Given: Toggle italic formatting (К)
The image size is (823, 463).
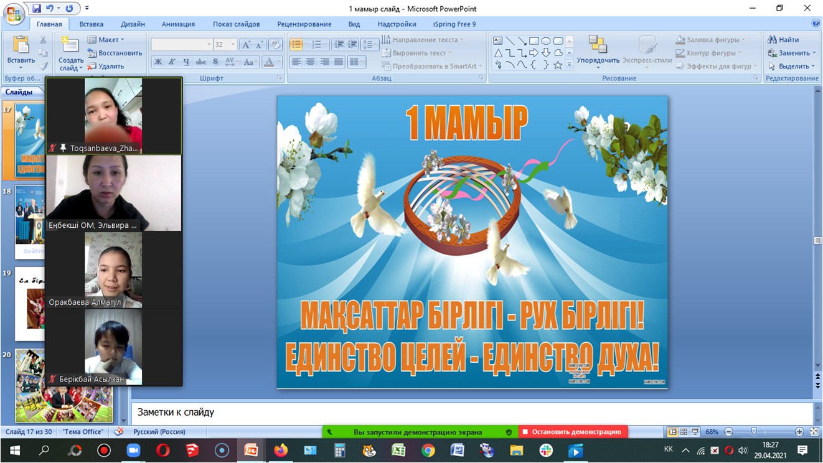Looking at the screenshot, I should click(x=172, y=62).
